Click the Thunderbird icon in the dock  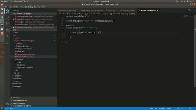2,9
